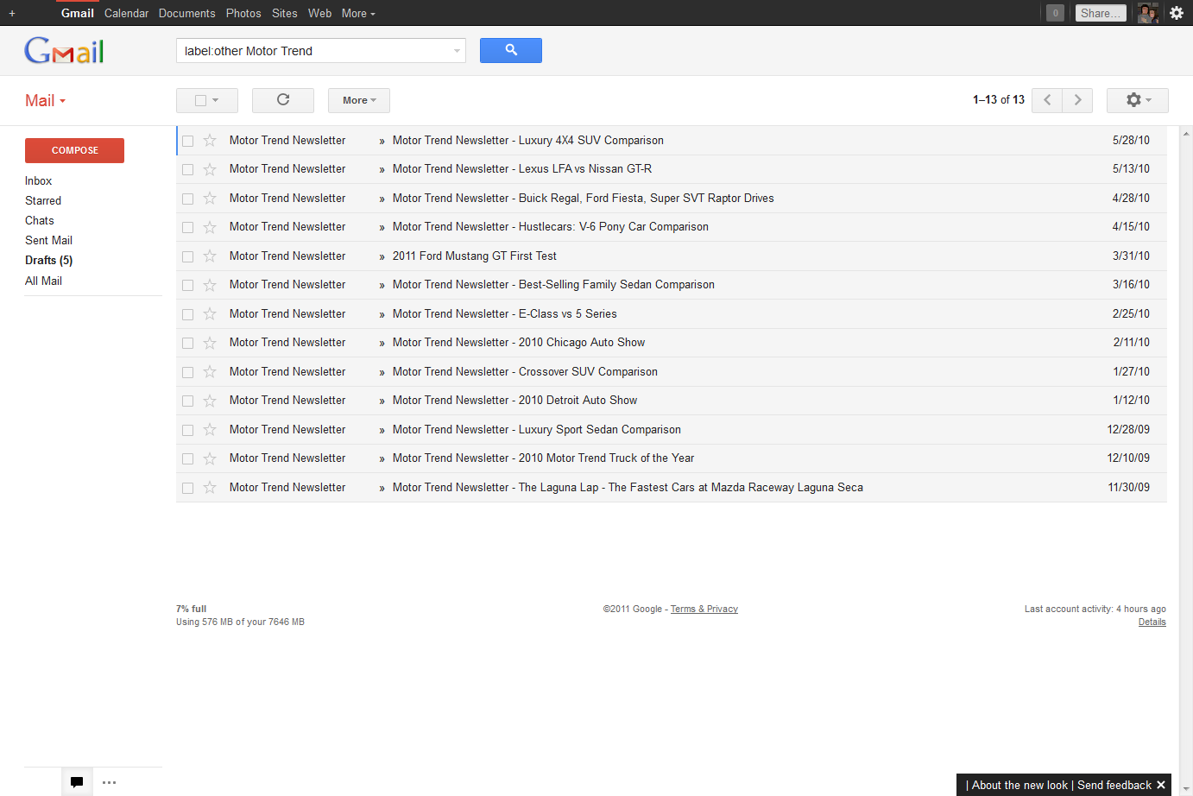Star the 2011 Ford Mustang GT email

point(210,256)
